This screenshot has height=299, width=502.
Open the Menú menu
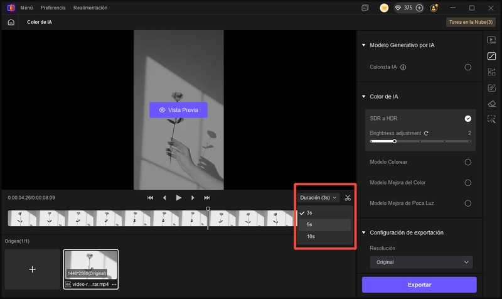pos(26,8)
